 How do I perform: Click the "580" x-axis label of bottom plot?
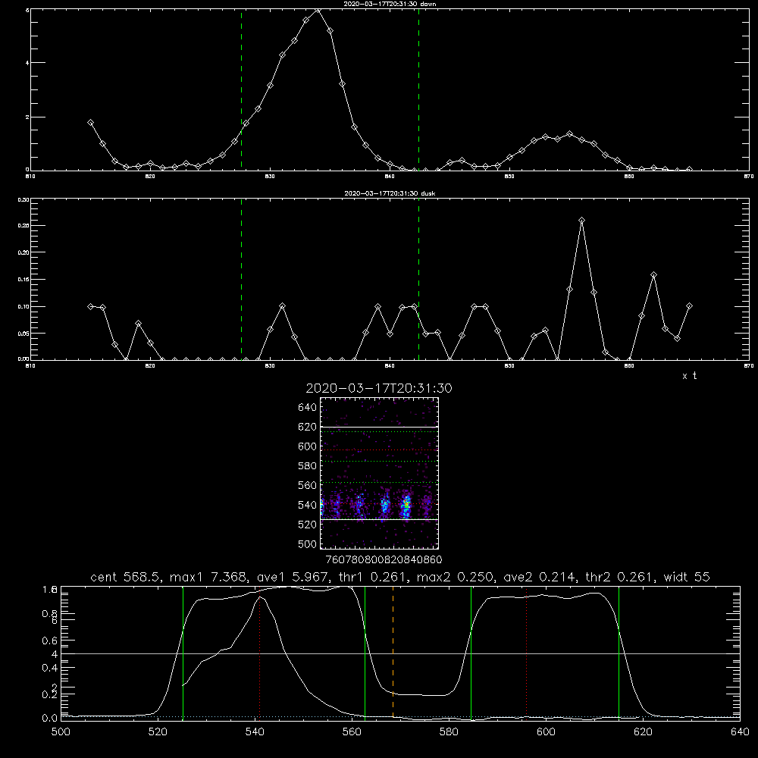[x=449, y=732]
